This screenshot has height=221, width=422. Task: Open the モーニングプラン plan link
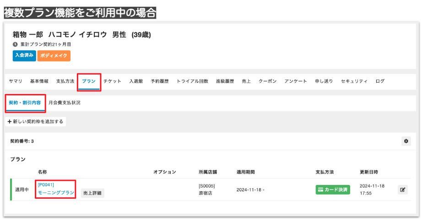point(56,193)
